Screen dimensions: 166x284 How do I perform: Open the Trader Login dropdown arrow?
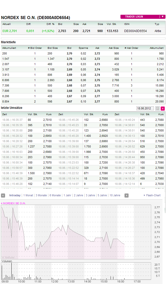click(162, 17)
